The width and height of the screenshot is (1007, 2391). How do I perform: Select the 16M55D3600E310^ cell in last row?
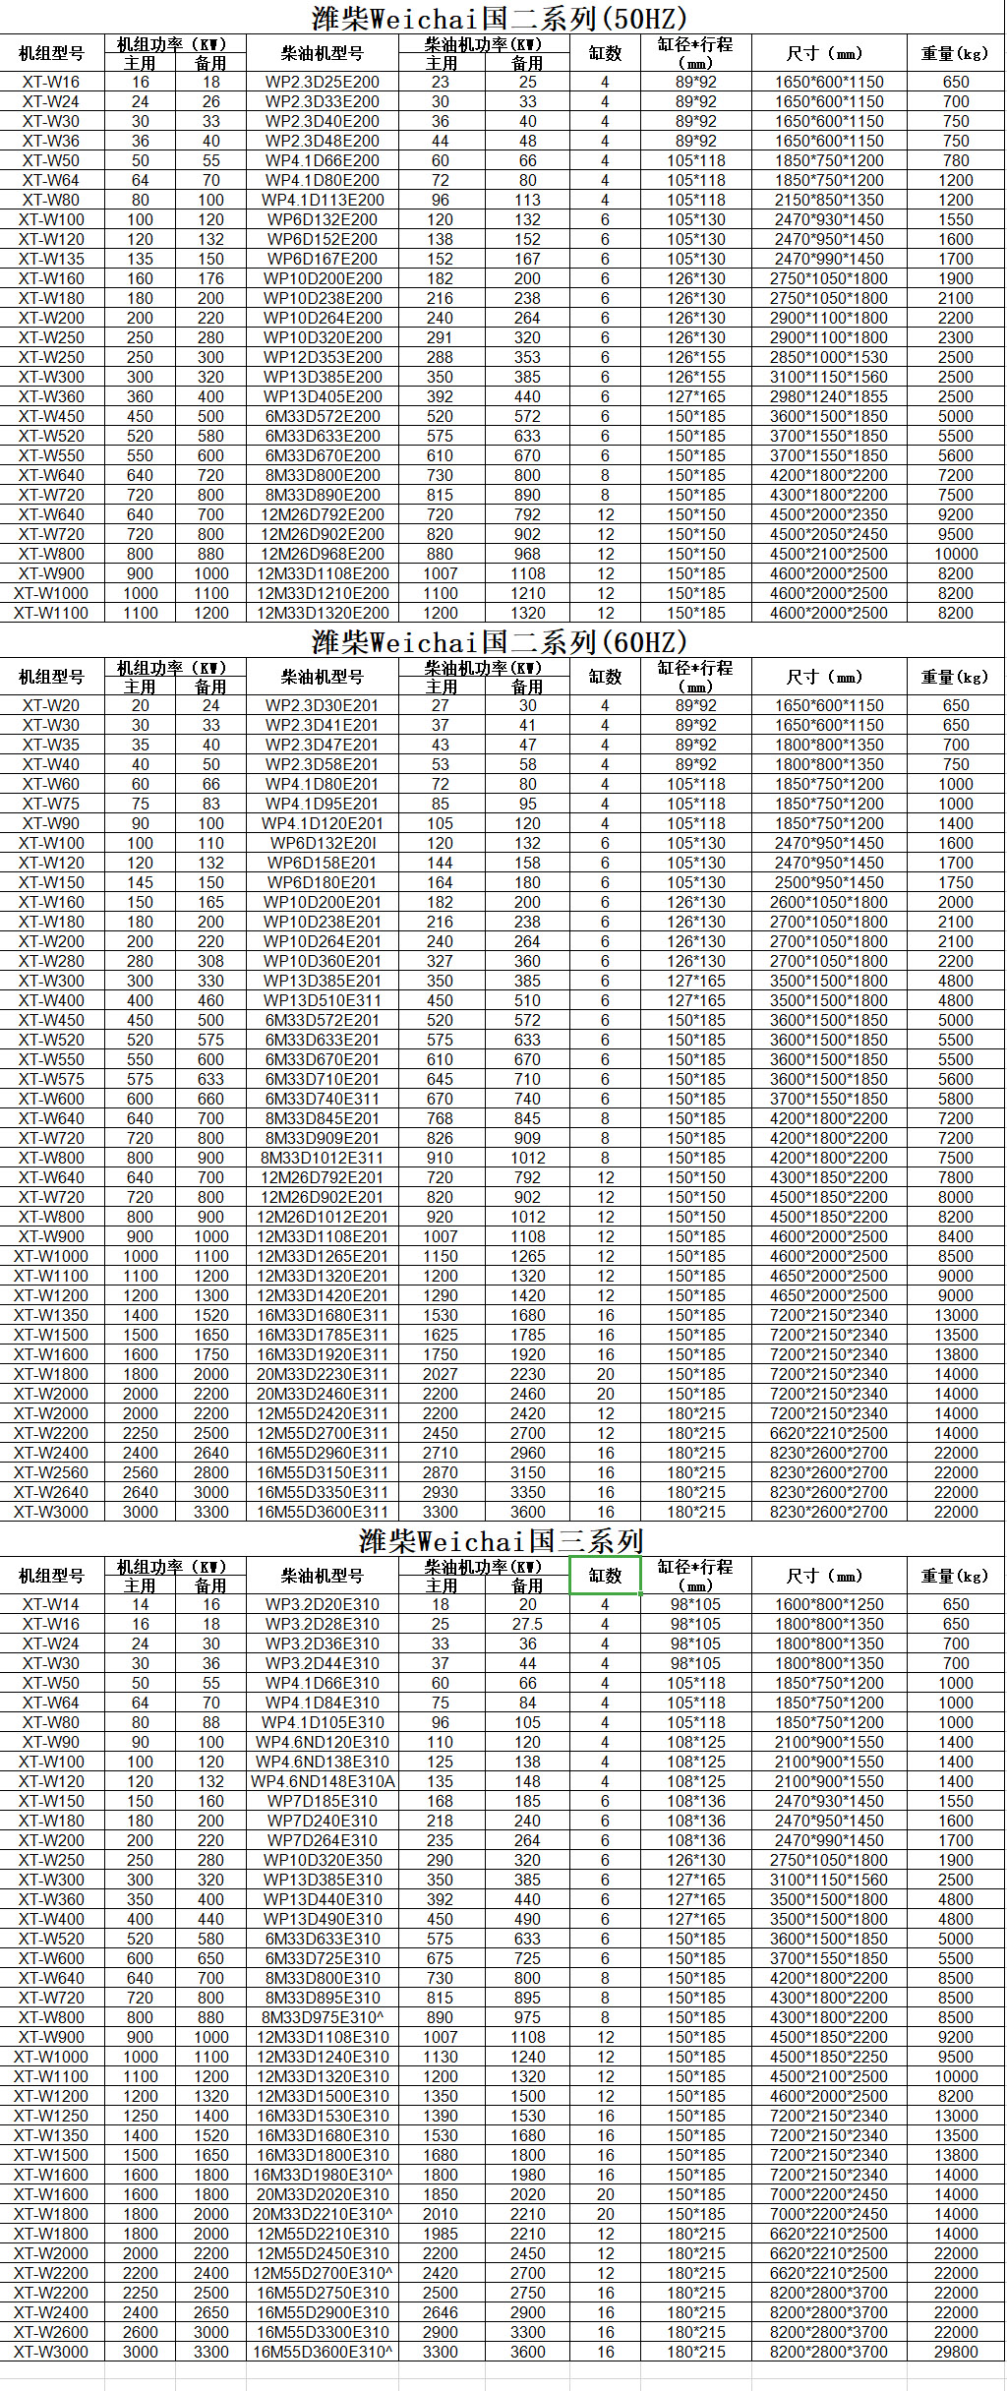click(x=322, y=2352)
